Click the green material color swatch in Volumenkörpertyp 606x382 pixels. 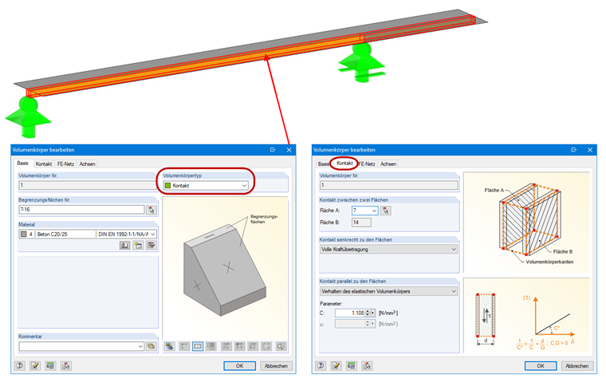coord(167,186)
